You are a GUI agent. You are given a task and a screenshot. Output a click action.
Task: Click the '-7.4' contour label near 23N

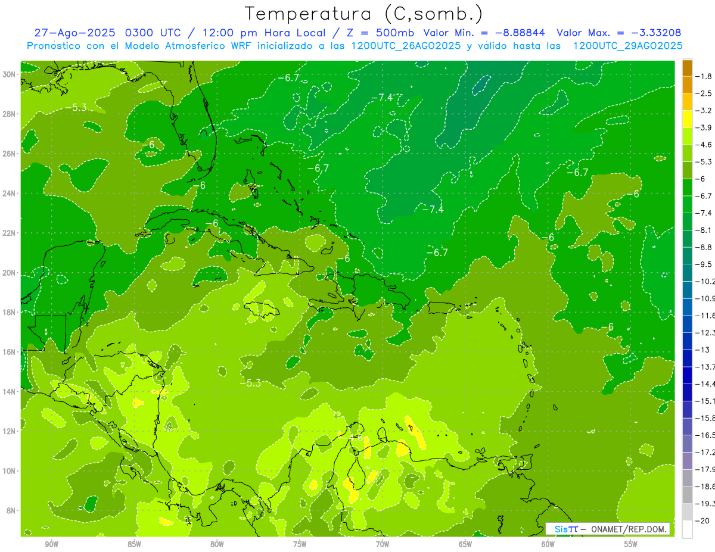tap(433, 209)
